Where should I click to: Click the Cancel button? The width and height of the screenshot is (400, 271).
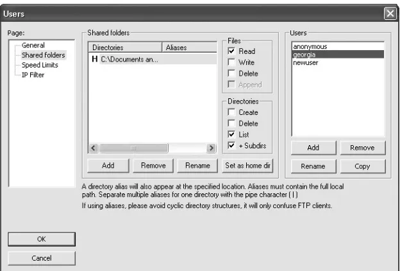point(42,258)
